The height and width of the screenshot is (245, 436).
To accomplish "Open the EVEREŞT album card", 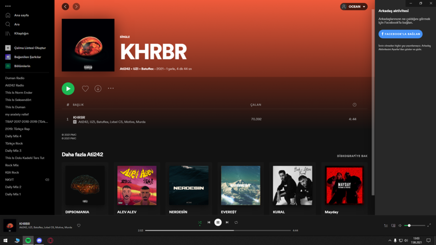I will [240, 188].
